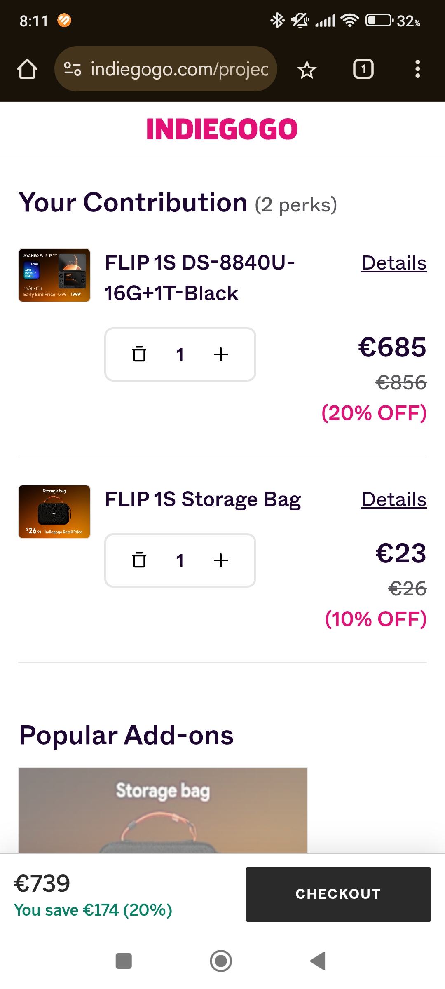This screenshot has height=989, width=445.
Task: Open the tab switcher showing 1 tab
Action: [363, 69]
